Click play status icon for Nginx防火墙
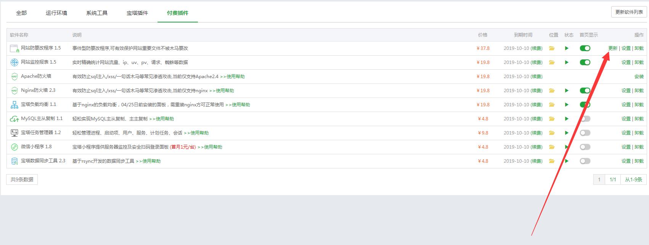649x245 pixels. pyautogui.click(x=567, y=91)
